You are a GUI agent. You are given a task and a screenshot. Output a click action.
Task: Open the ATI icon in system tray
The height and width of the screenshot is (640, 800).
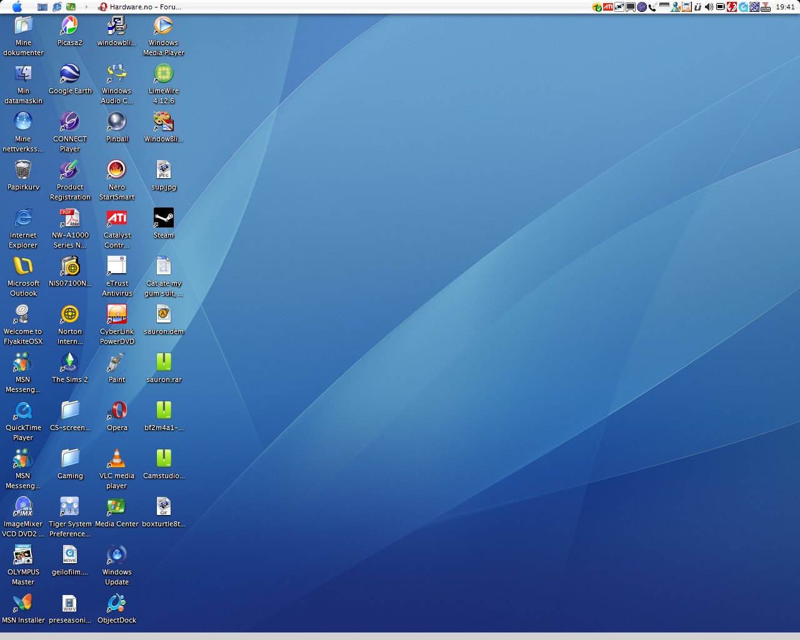click(607, 7)
